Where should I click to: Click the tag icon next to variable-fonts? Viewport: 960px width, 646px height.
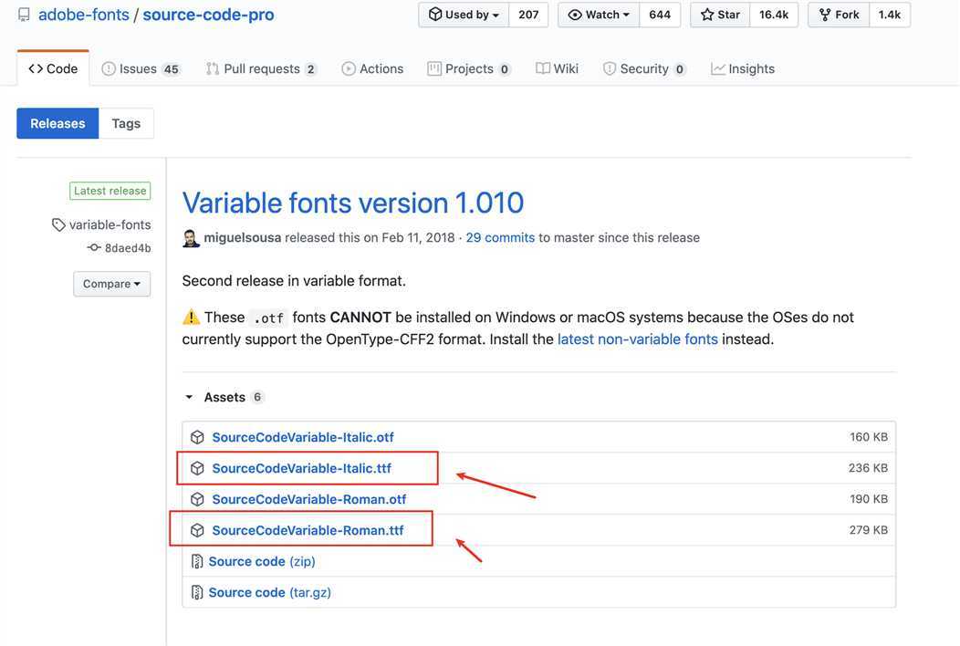tap(58, 224)
